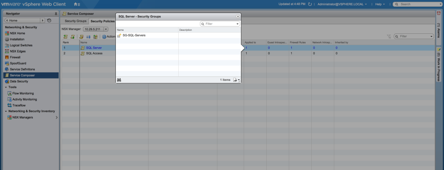Open NSX Edges section
This screenshot has height=170, width=444.
pyautogui.click(x=17, y=51)
